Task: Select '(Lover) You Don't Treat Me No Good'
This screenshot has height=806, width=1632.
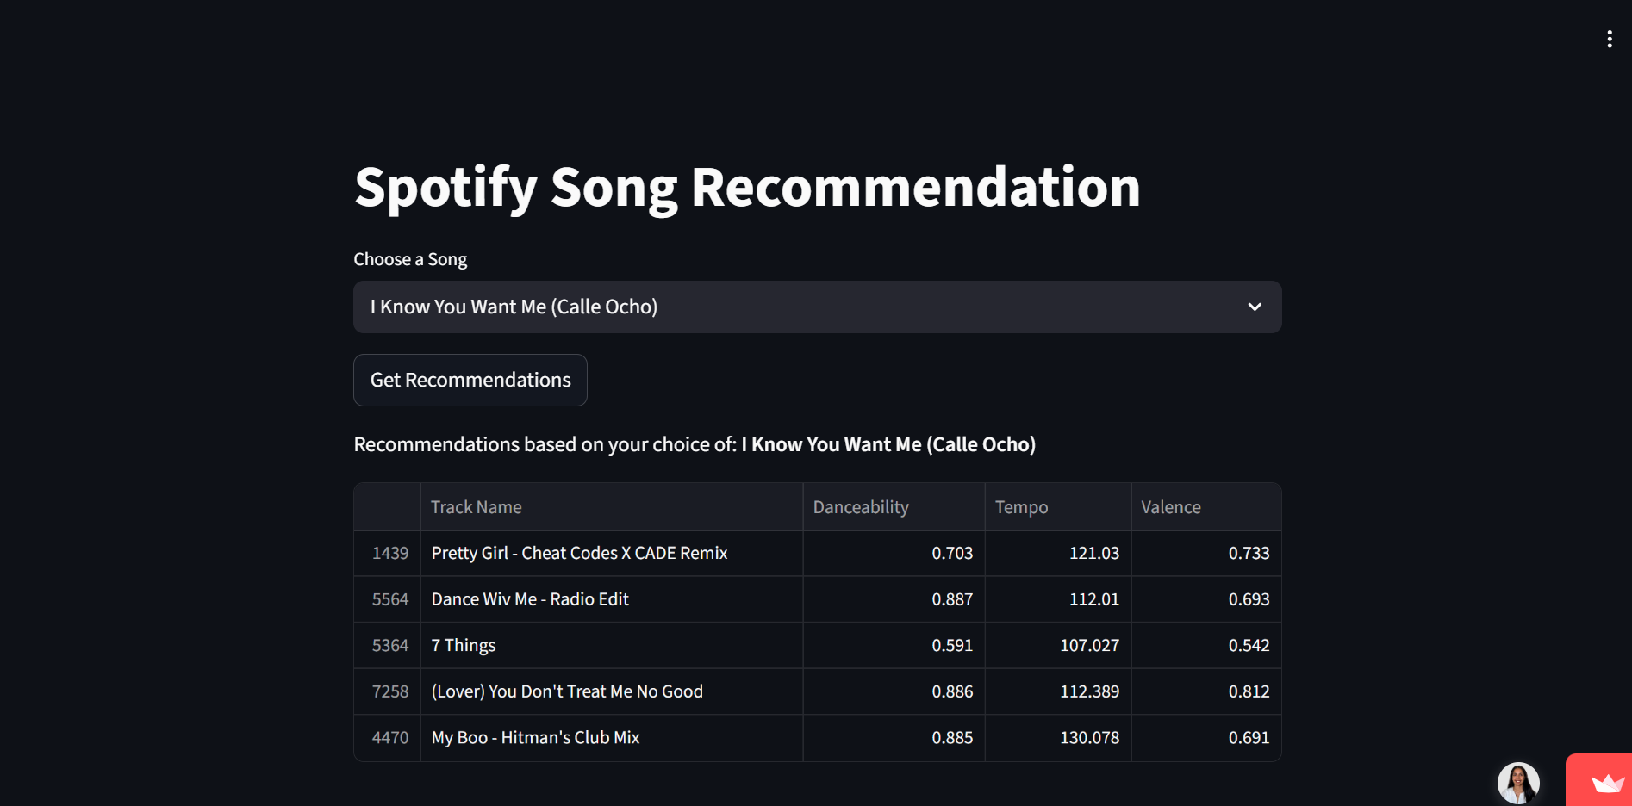Action: 567,691
